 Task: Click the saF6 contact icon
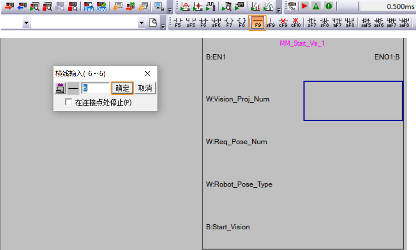click(x=379, y=23)
